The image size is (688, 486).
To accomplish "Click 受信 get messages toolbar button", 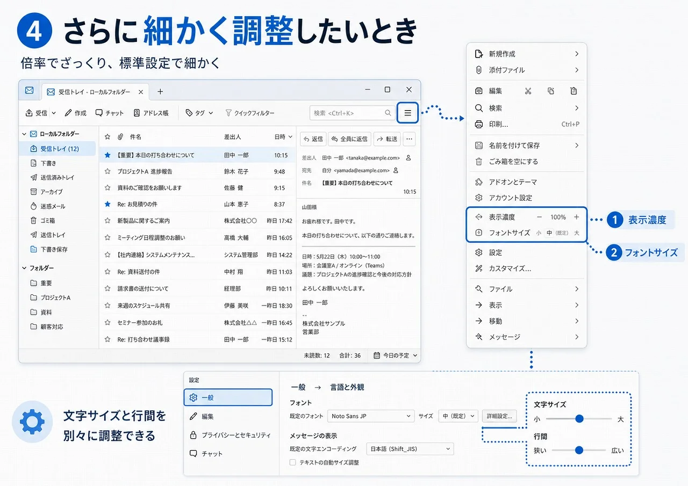I will pyautogui.click(x=37, y=113).
